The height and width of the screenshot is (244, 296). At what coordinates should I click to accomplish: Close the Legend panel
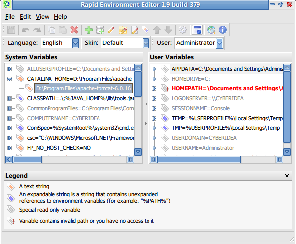click(x=287, y=176)
